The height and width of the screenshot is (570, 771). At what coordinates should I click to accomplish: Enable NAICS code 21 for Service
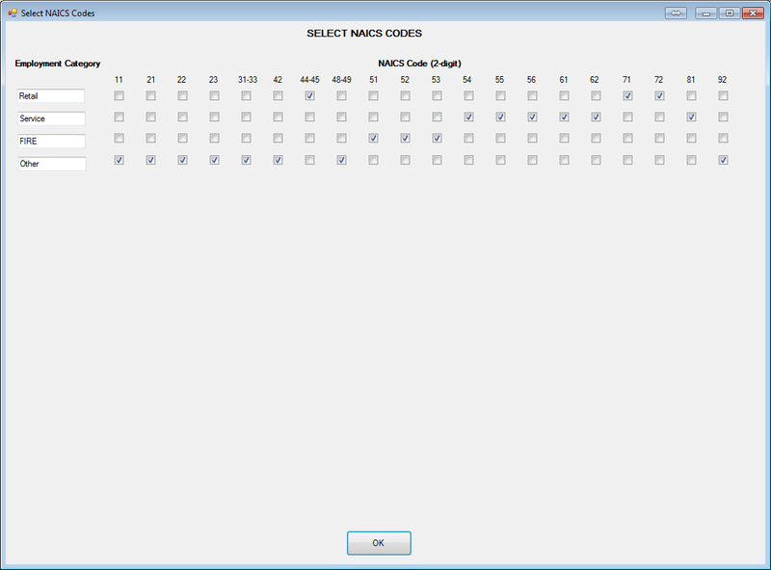149,117
